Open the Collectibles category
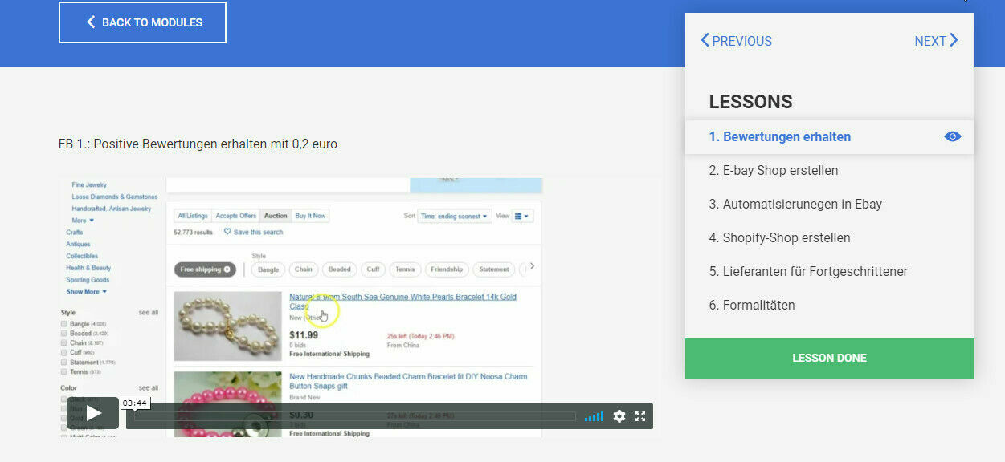The image size is (1005, 462). (82, 257)
